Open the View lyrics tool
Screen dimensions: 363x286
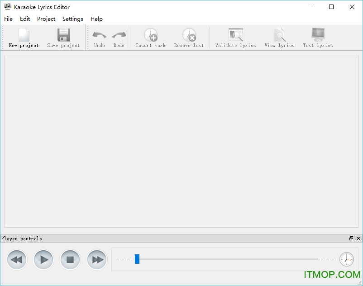pyautogui.click(x=279, y=36)
